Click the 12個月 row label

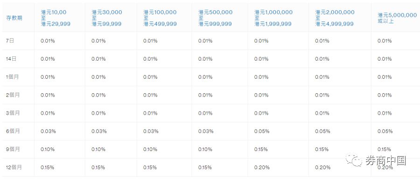[14, 167]
